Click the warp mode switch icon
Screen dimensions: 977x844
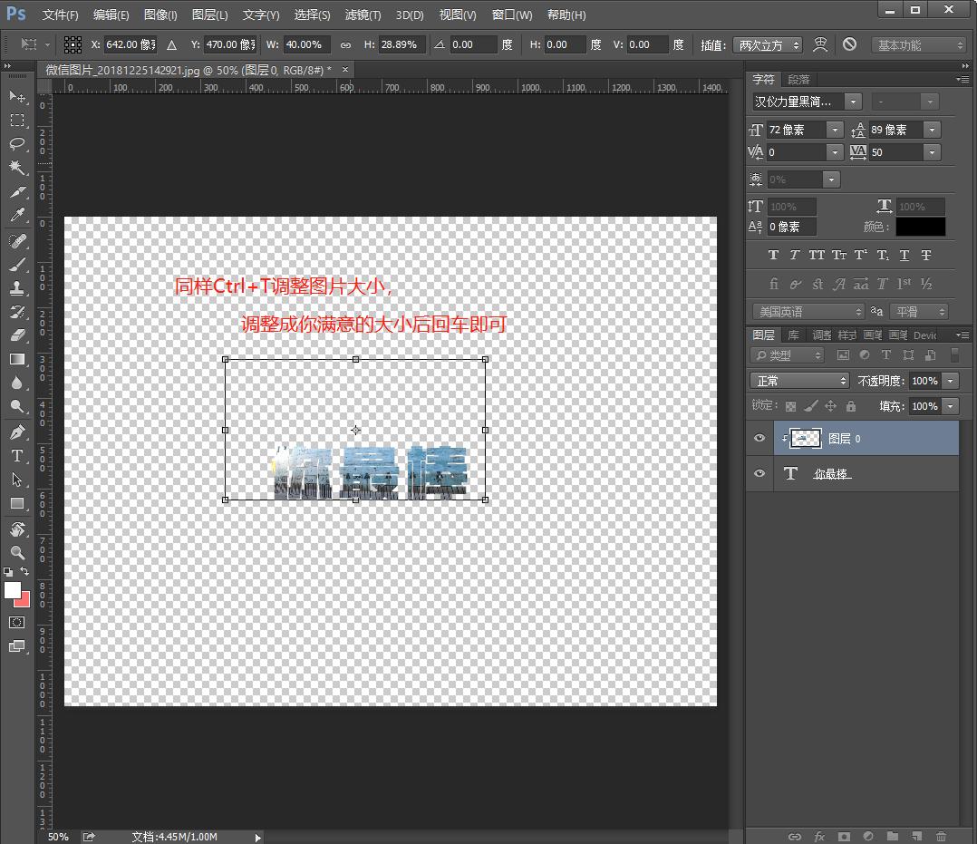pos(820,44)
